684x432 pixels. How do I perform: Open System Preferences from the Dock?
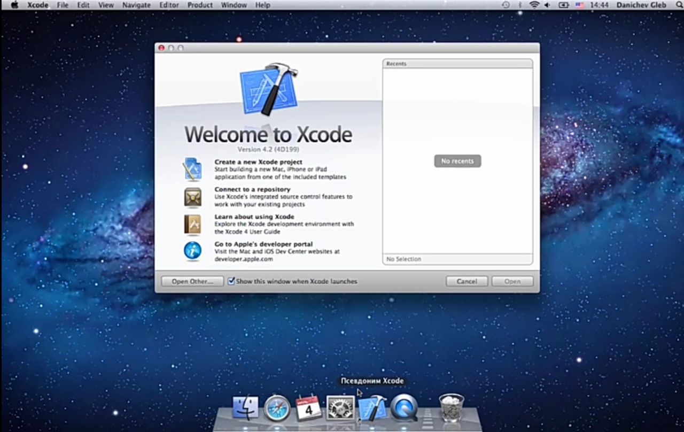click(x=340, y=408)
